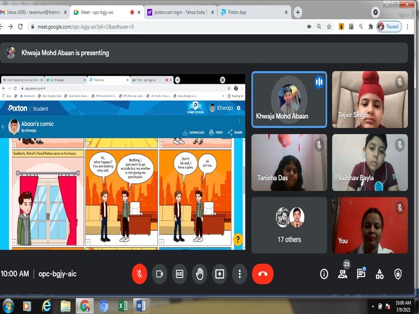Open meeting details info icon
Image resolution: width=419 pixels, height=314 pixels.
(x=324, y=274)
